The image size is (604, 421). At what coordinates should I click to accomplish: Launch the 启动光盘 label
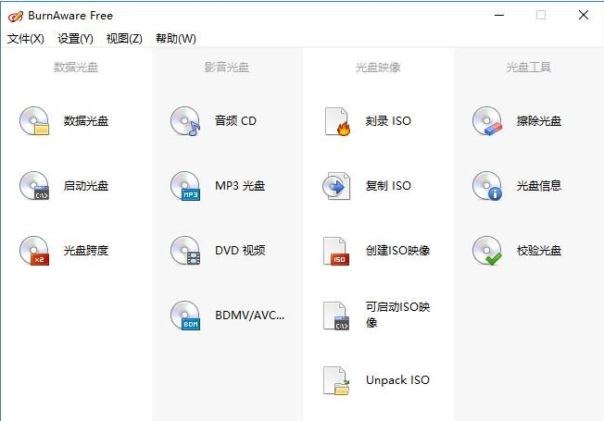point(86,186)
